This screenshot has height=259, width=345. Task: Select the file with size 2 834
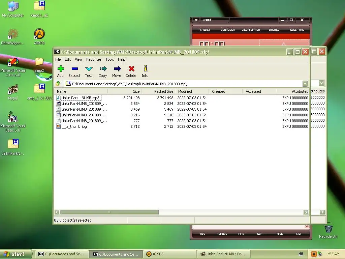82,104
